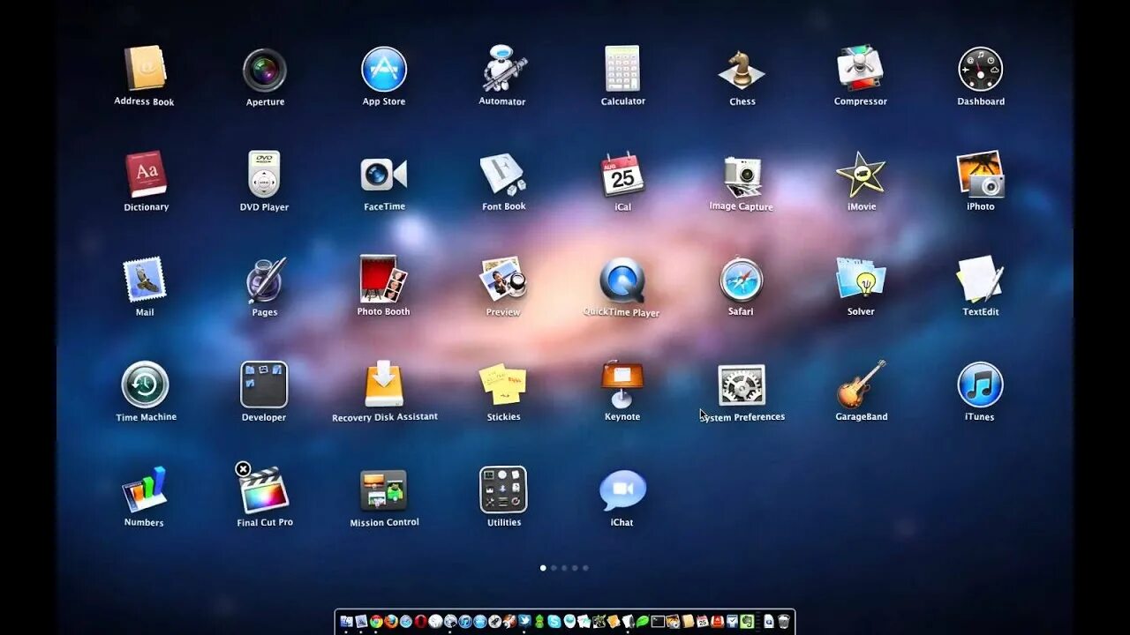Open Time Machine
The image size is (1130, 635).
pos(145,385)
